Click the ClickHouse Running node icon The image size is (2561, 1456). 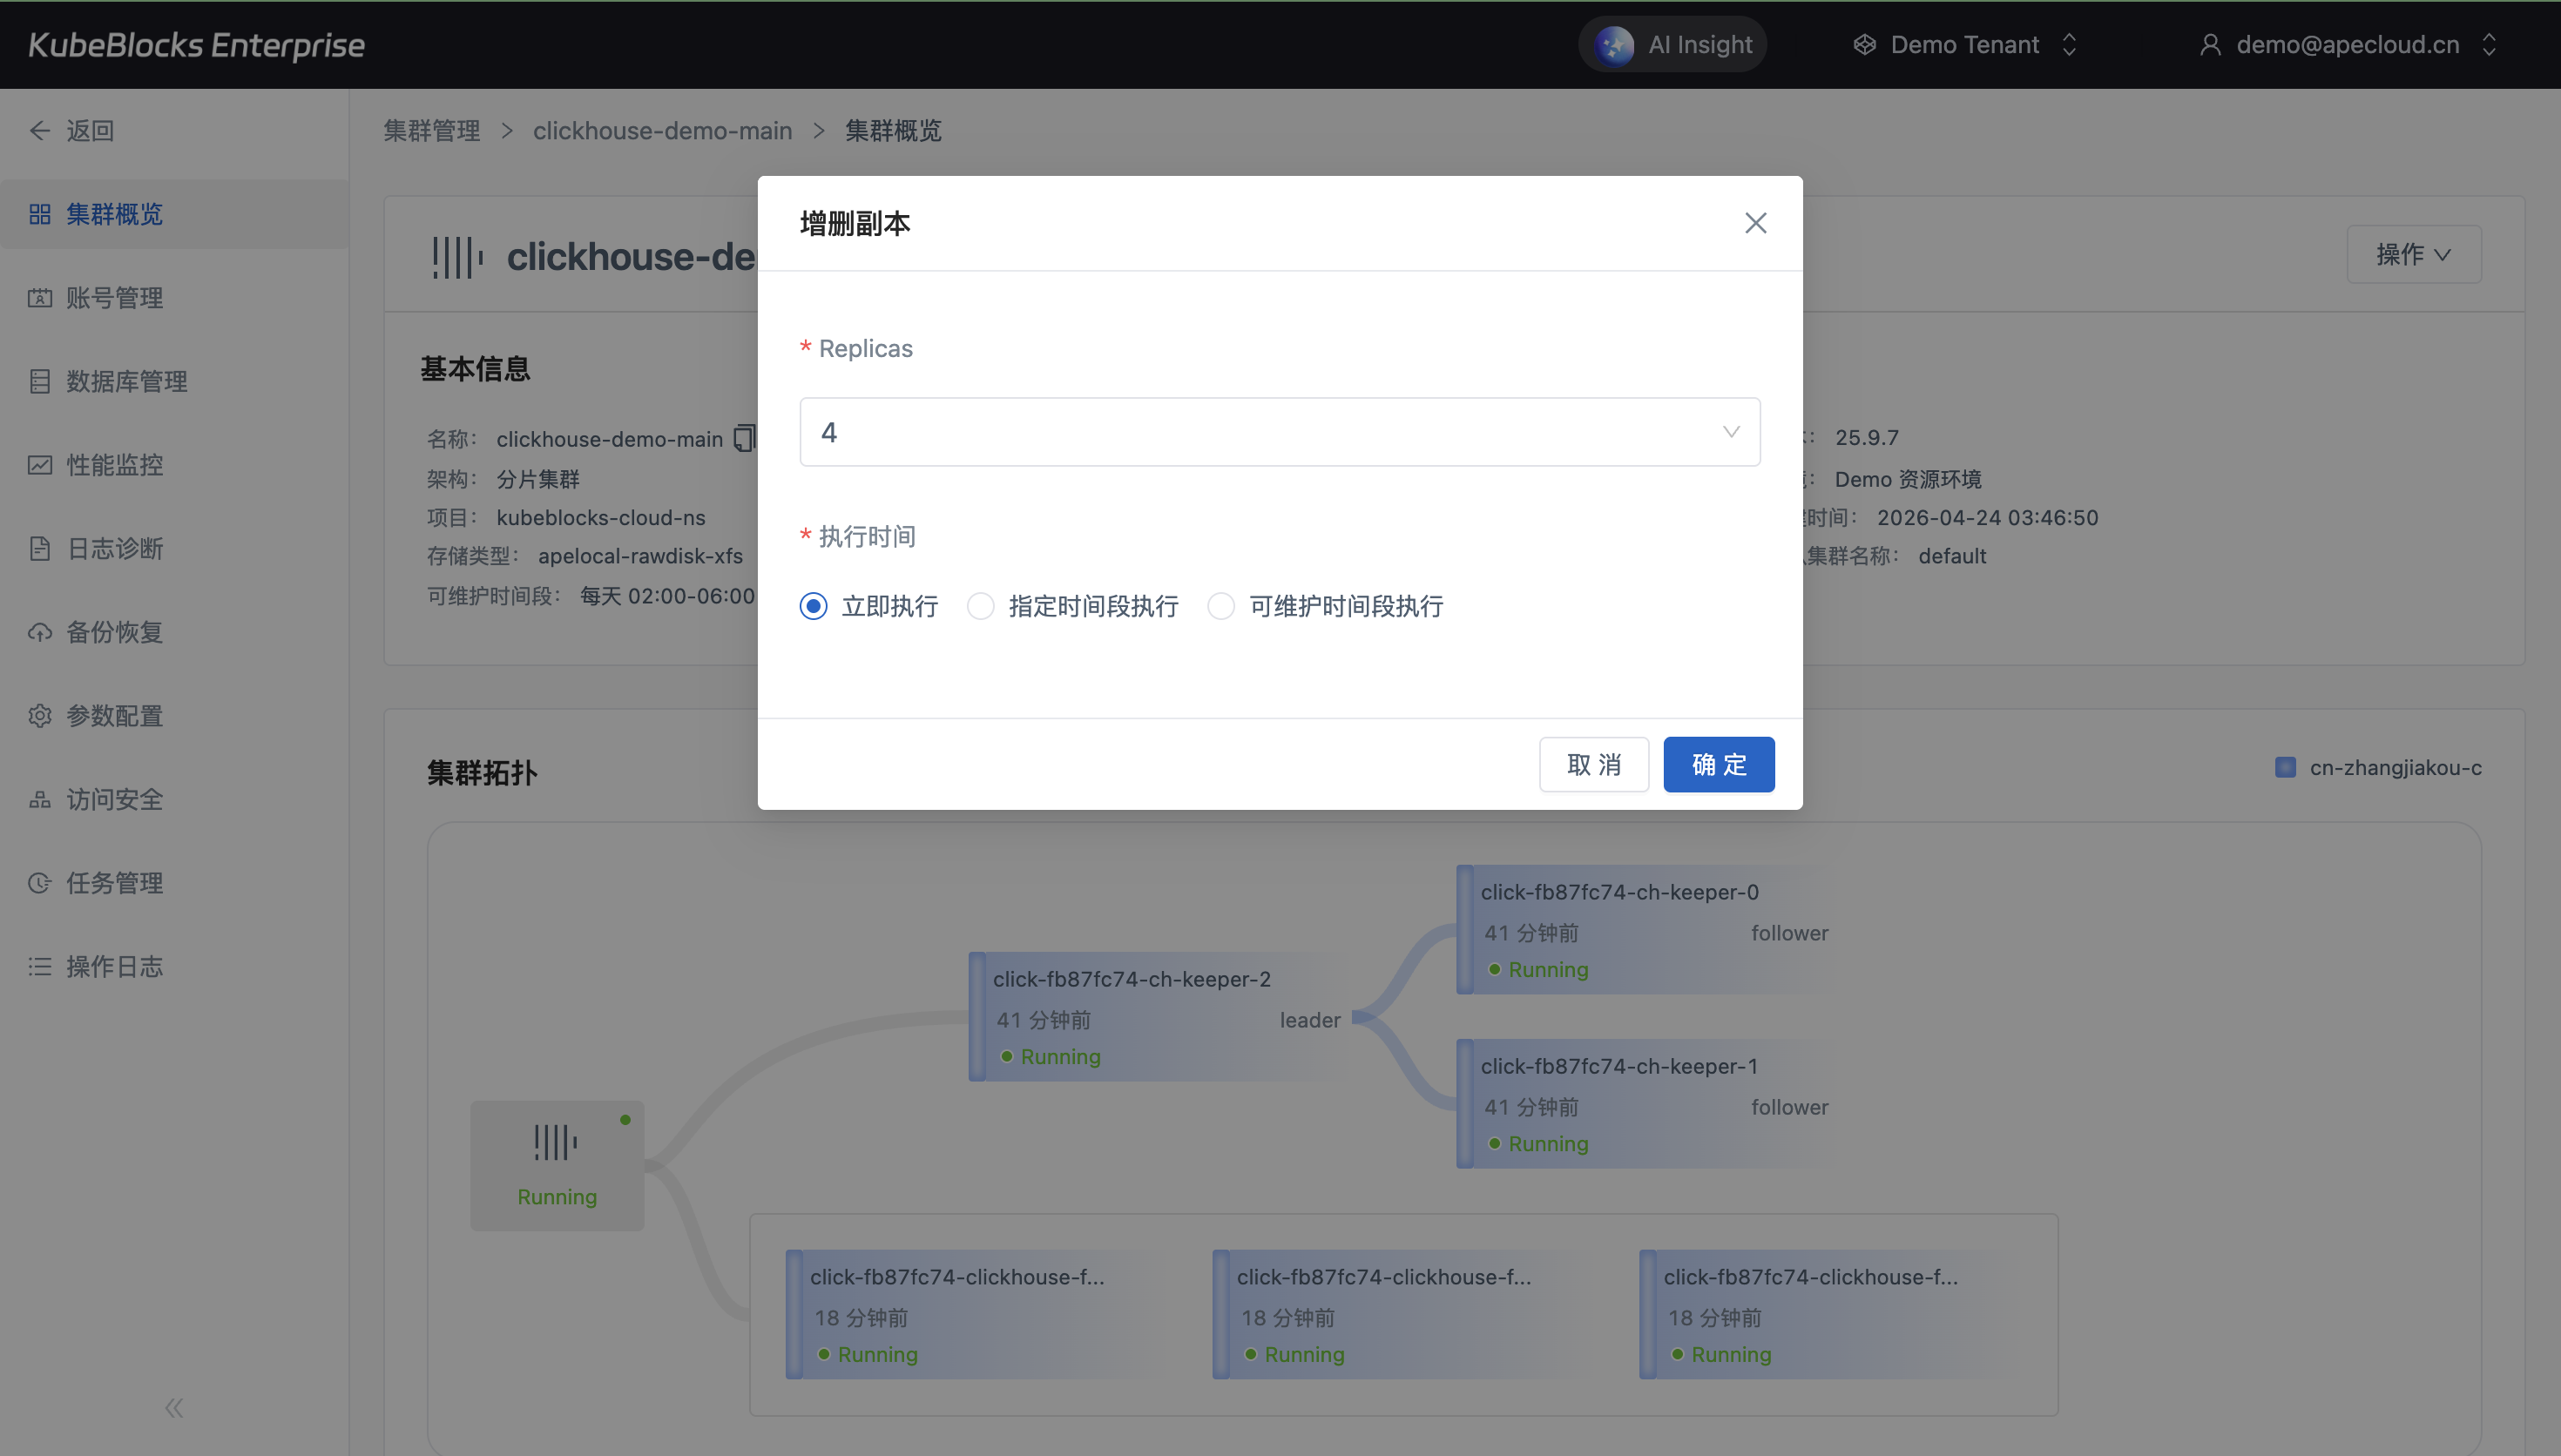coord(556,1142)
